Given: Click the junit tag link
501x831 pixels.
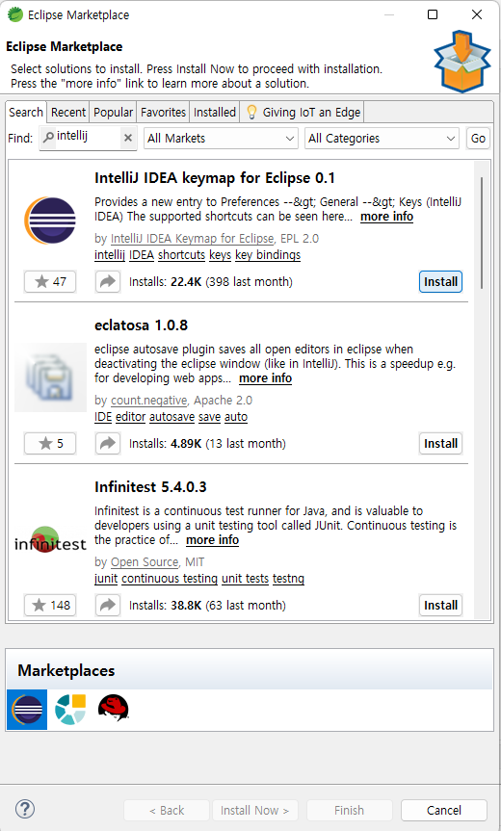Looking at the screenshot, I should coord(106,579).
